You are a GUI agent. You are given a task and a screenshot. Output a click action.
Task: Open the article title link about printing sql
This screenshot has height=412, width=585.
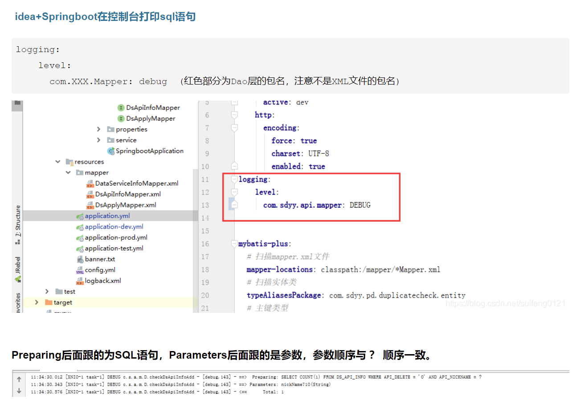[x=105, y=16]
